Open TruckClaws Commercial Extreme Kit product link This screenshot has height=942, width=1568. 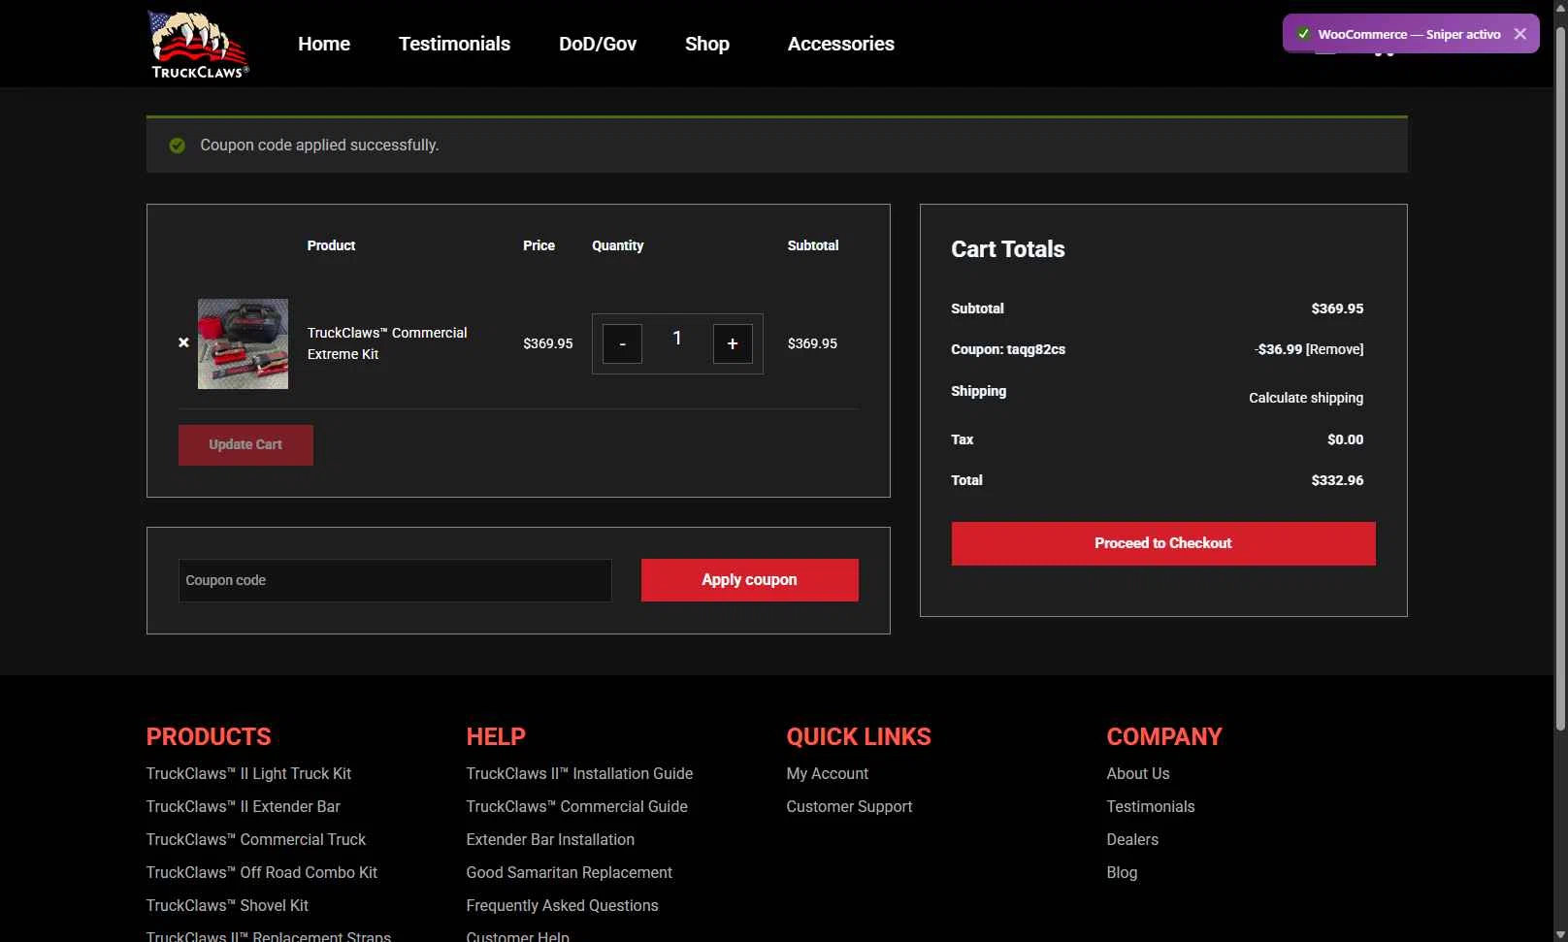[x=387, y=343]
